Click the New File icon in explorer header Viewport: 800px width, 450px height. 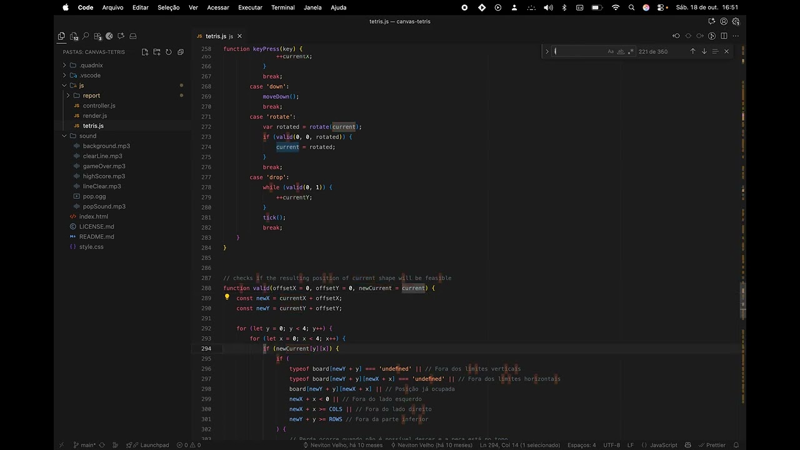[x=145, y=52]
